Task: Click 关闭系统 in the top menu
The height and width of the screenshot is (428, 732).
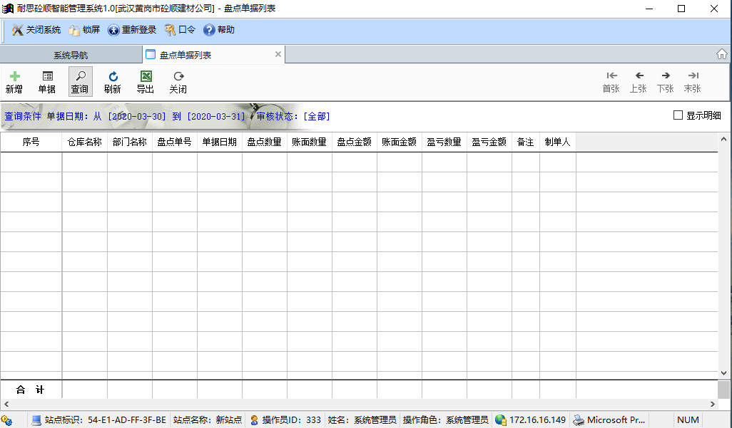Action: pos(36,30)
